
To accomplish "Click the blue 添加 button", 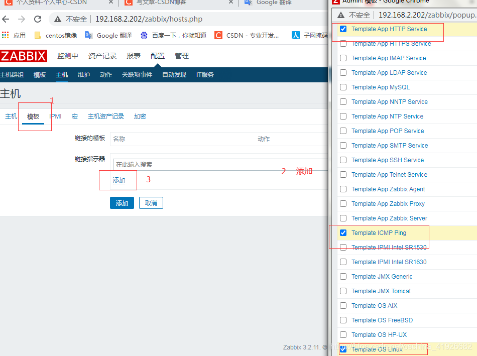I will 122,203.
